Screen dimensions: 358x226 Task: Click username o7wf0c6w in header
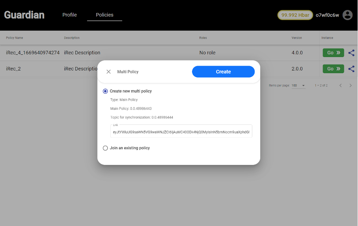327,15
